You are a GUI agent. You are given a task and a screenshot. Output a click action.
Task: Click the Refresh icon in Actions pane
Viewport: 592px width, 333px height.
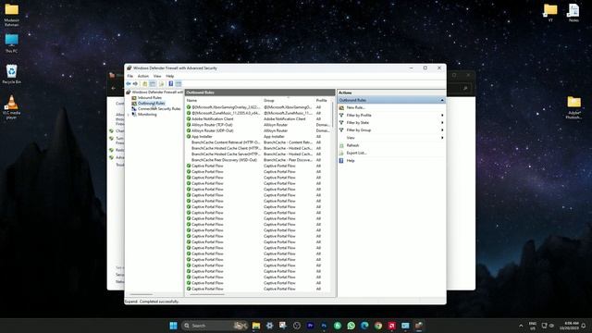(x=341, y=145)
